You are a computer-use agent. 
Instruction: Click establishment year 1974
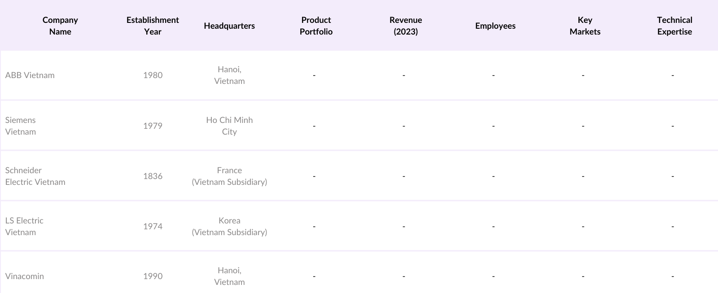coord(153,226)
